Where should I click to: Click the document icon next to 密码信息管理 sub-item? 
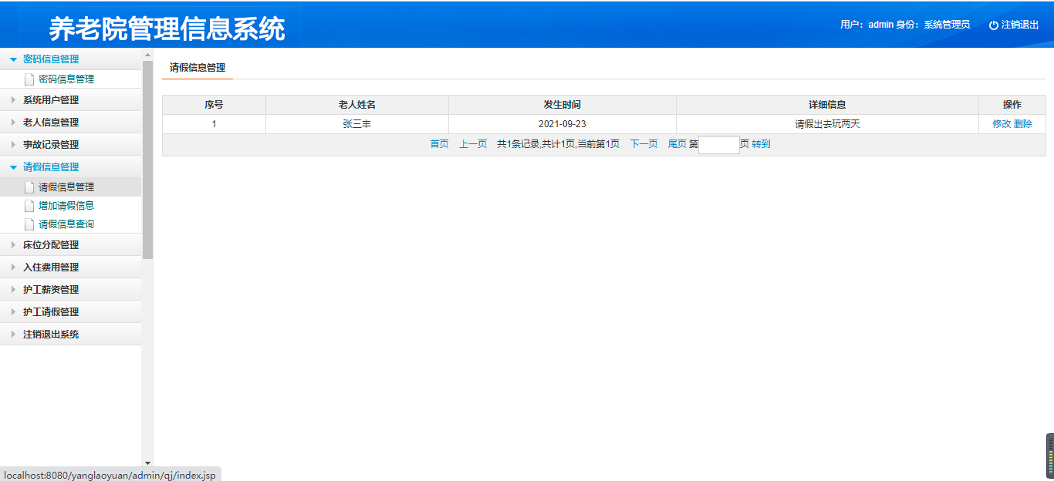(29, 79)
